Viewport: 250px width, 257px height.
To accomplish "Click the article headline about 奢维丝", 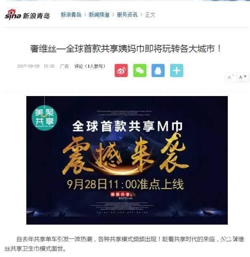I will [125, 49].
